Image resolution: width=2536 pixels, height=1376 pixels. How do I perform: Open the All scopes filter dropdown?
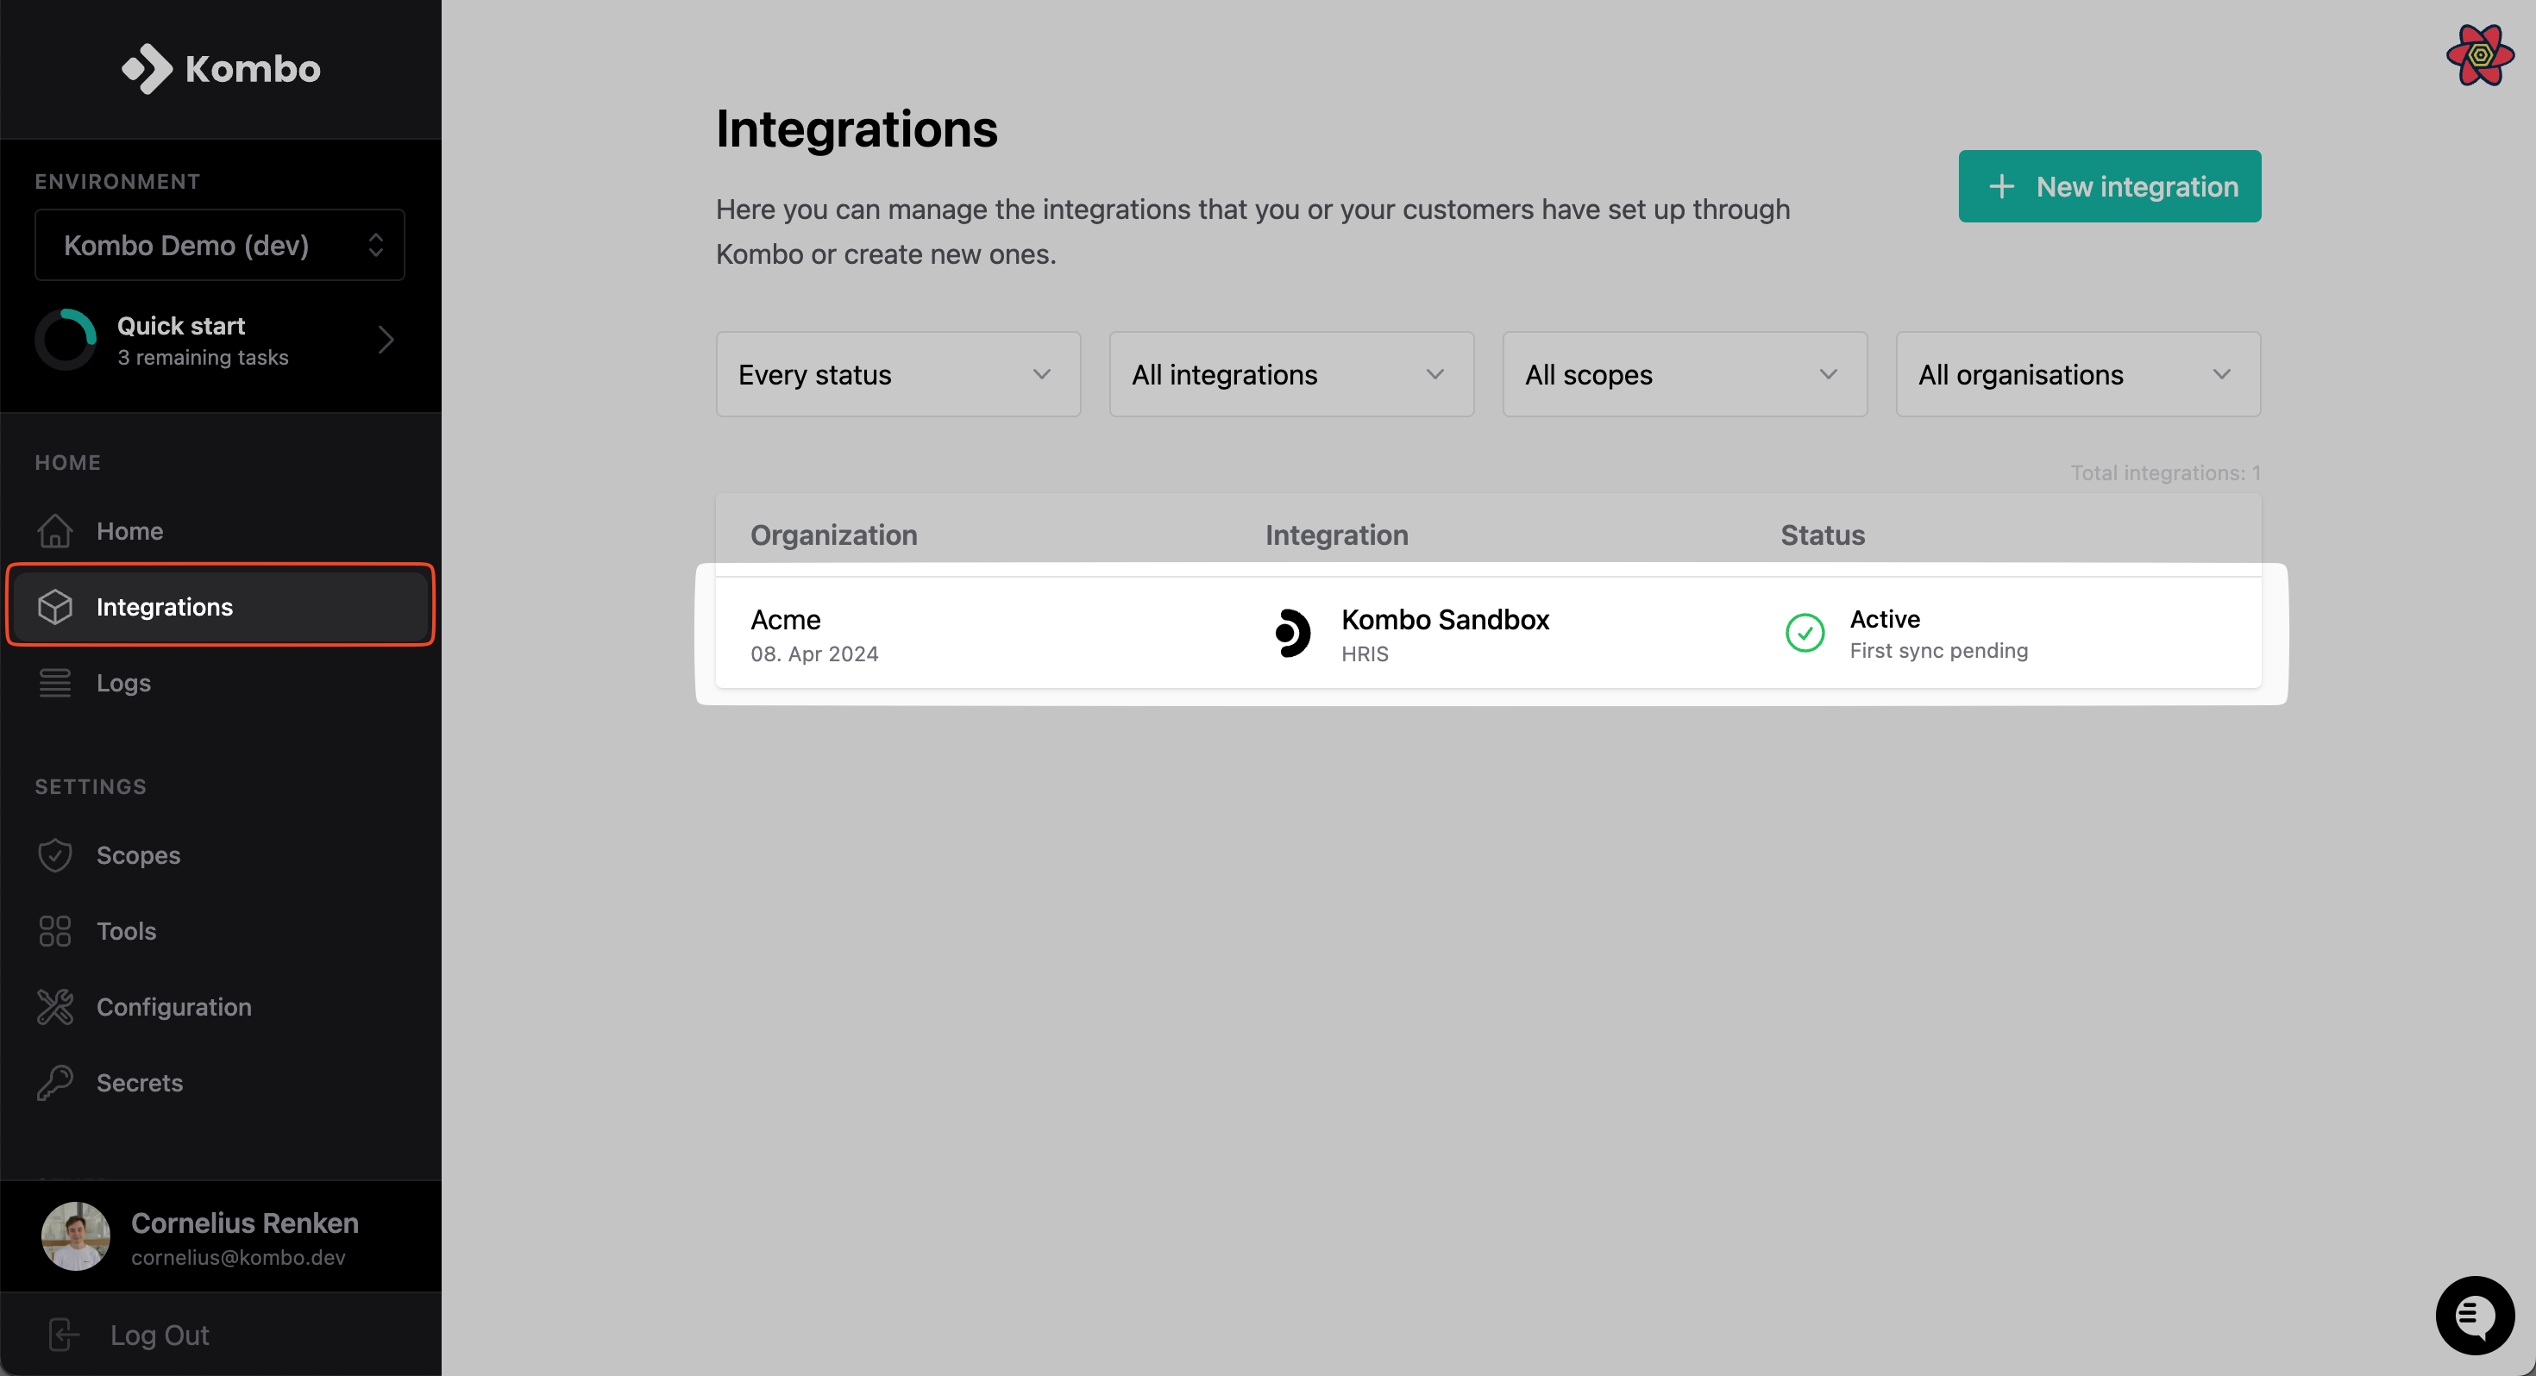click(1685, 374)
